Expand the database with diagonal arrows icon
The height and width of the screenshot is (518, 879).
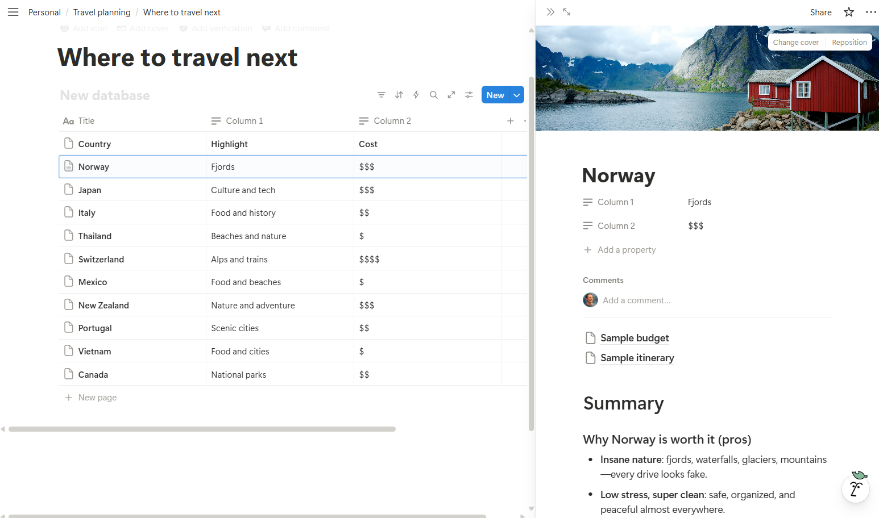[451, 95]
